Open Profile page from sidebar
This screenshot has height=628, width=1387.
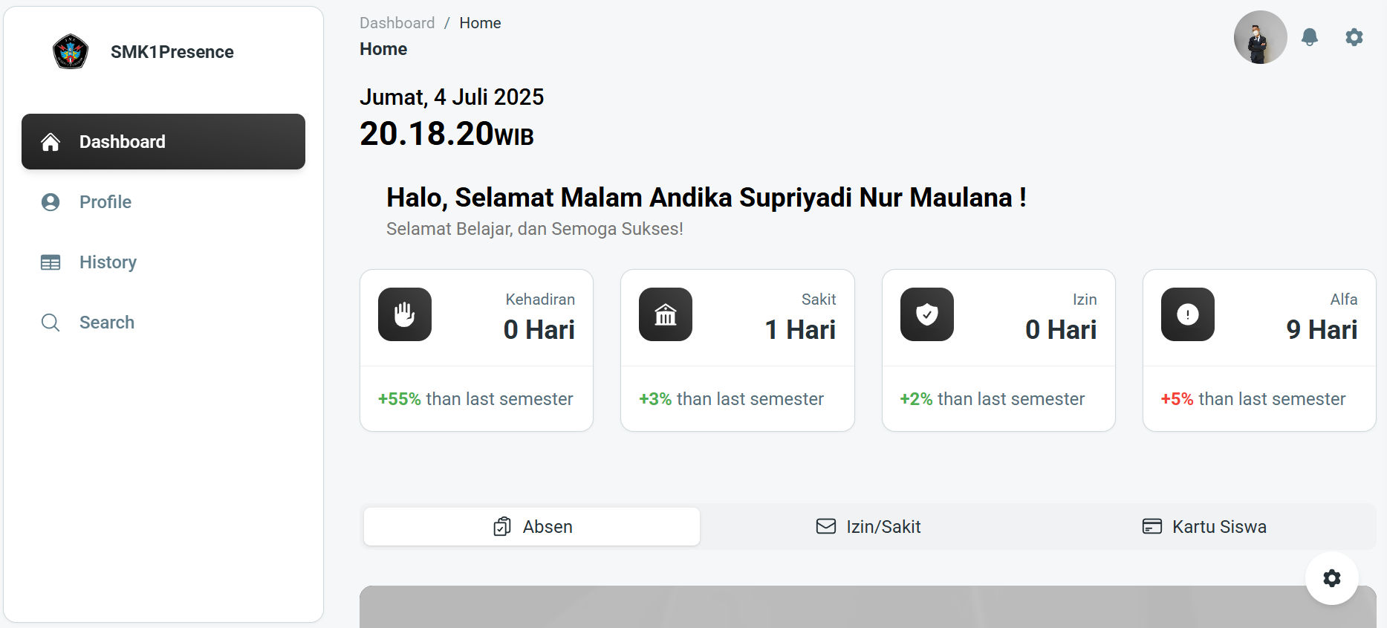tap(105, 202)
